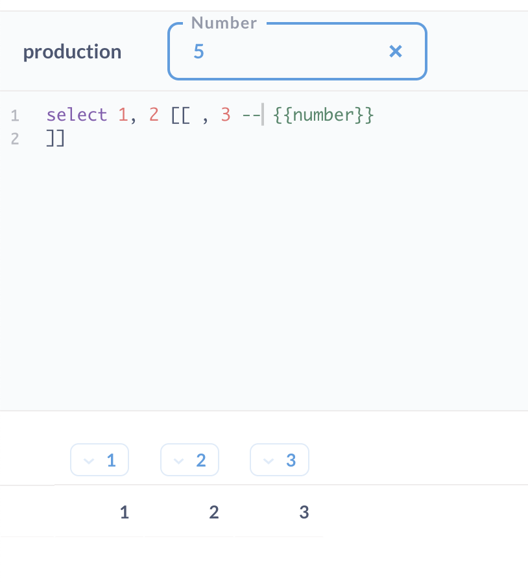The width and height of the screenshot is (528, 584).
Task: Select the value 1 in the results row
Action: pyautogui.click(x=124, y=512)
